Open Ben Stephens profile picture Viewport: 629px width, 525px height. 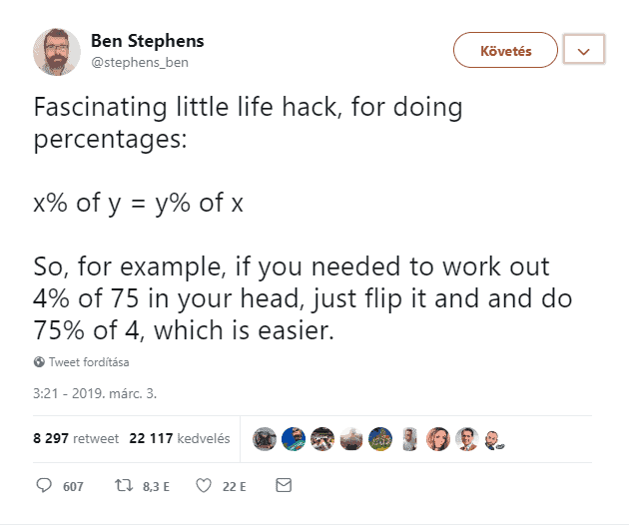[57, 52]
